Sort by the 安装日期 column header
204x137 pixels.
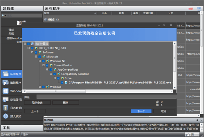point(148,13)
